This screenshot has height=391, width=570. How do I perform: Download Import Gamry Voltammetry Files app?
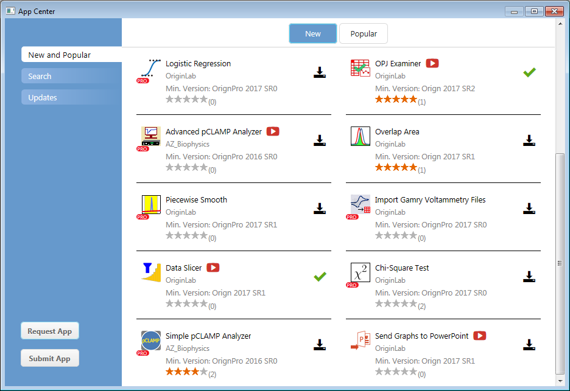(x=529, y=209)
